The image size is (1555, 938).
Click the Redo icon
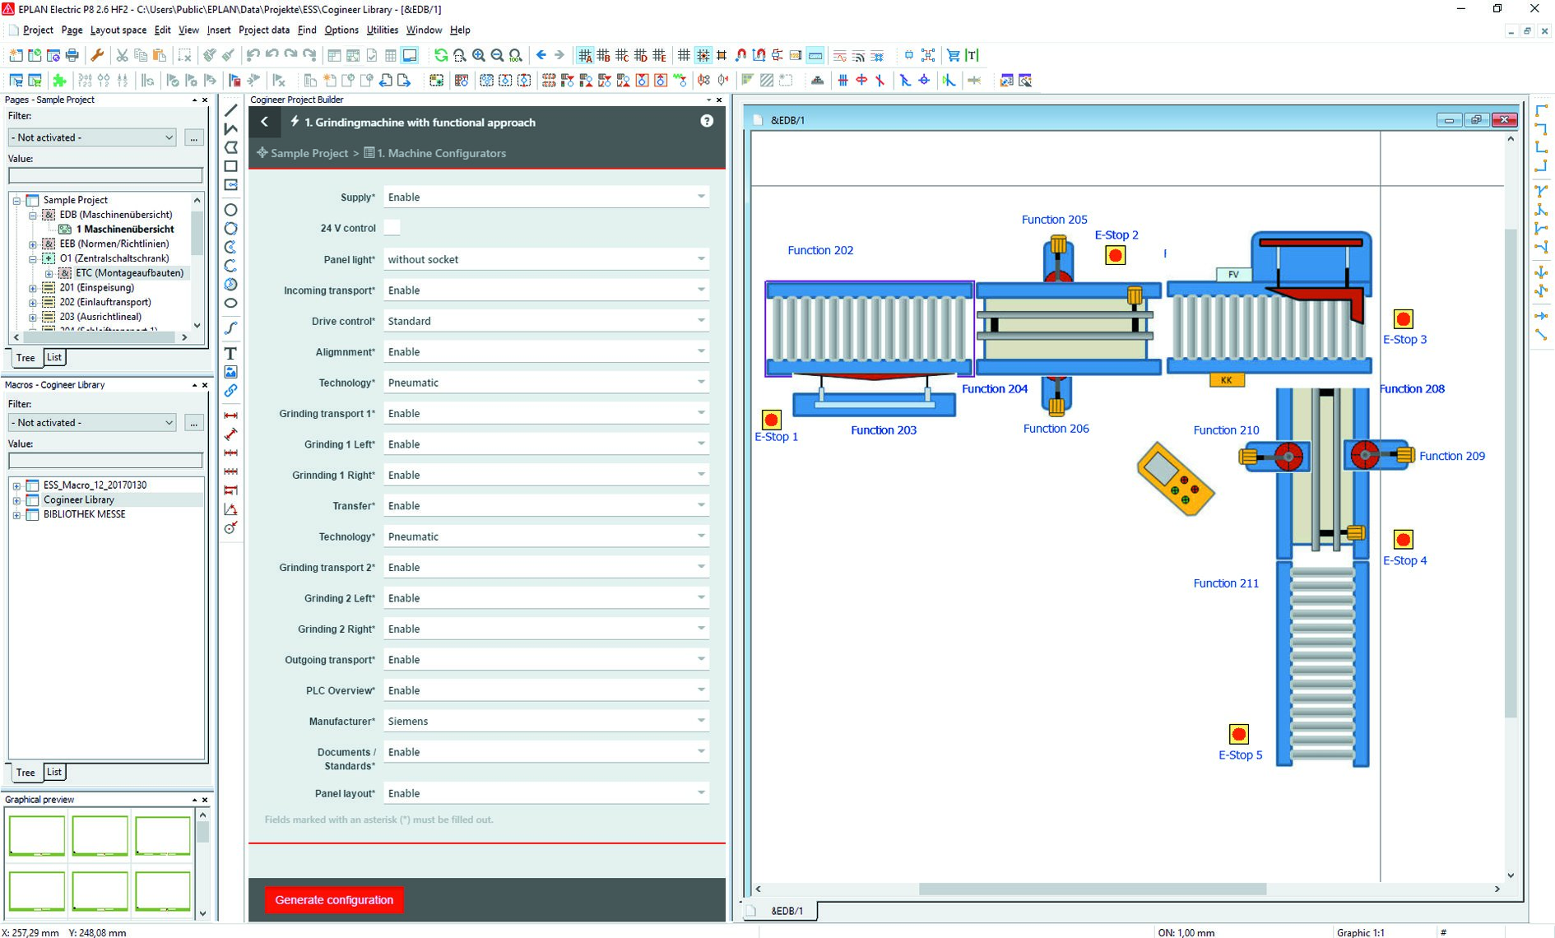point(292,55)
